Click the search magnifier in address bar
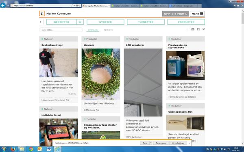This screenshot has height=152, width=244. tap(72, 6)
